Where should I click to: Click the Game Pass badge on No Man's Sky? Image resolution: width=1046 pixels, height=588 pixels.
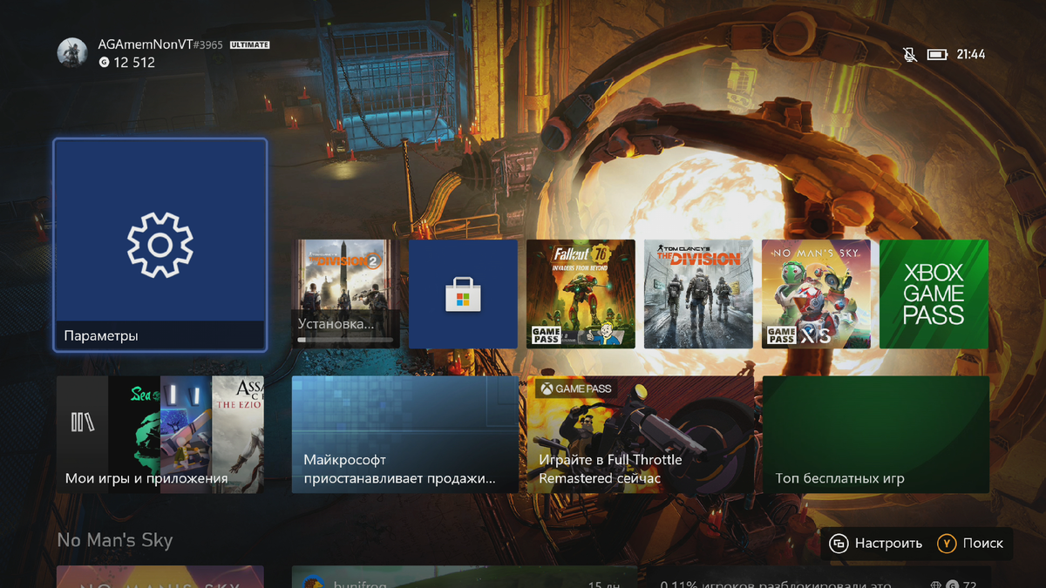(x=781, y=335)
